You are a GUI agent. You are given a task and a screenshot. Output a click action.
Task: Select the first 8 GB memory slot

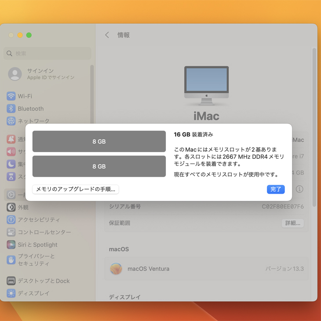point(99,142)
